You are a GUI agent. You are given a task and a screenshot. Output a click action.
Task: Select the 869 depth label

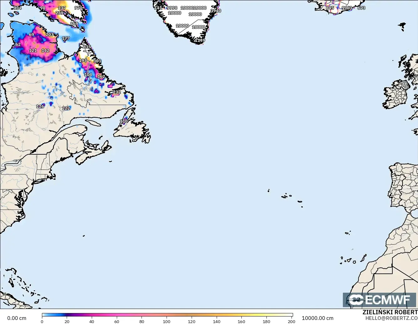[74, 23]
